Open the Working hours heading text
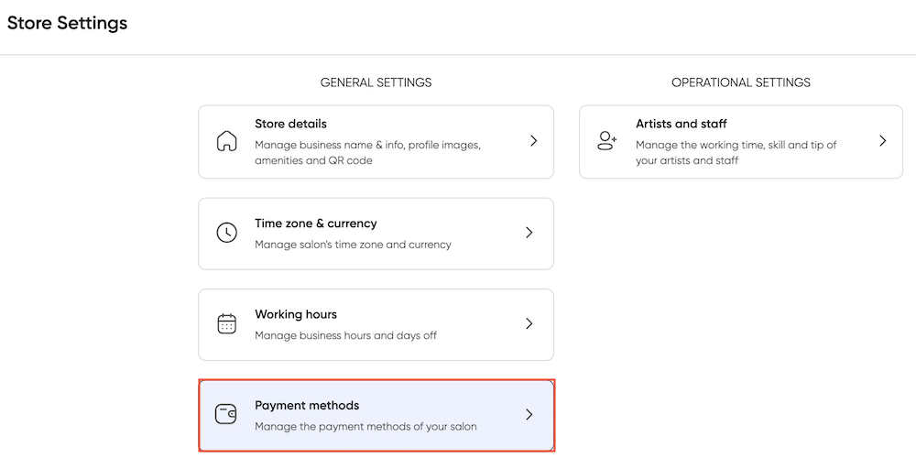The height and width of the screenshot is (469, 916). coord(296,314)
